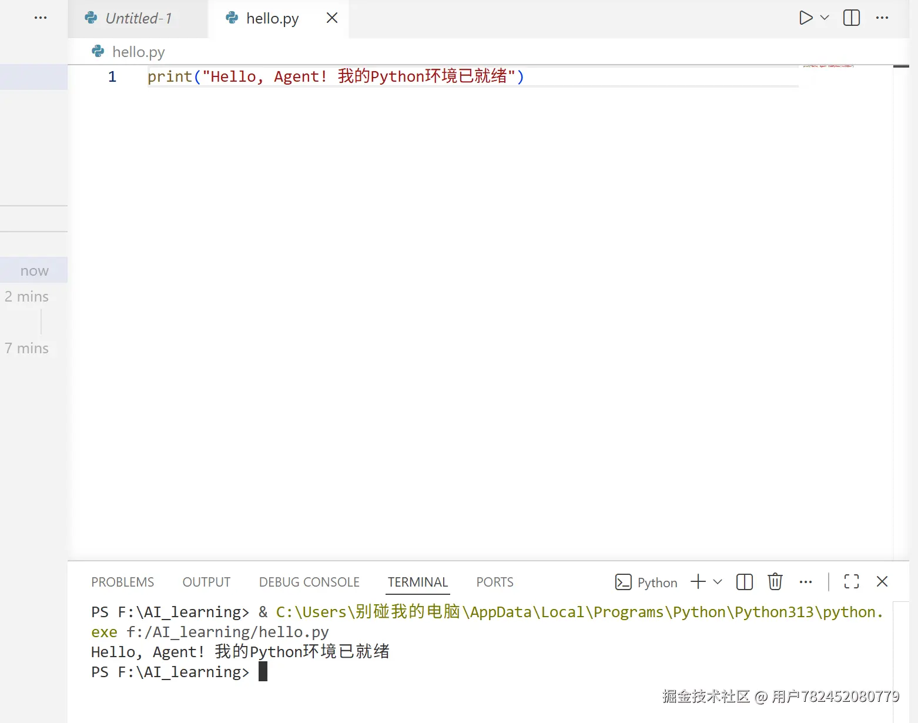Screen dimensions: 918x723
Task: Create a new terminal
Action: tap(697, 582)
